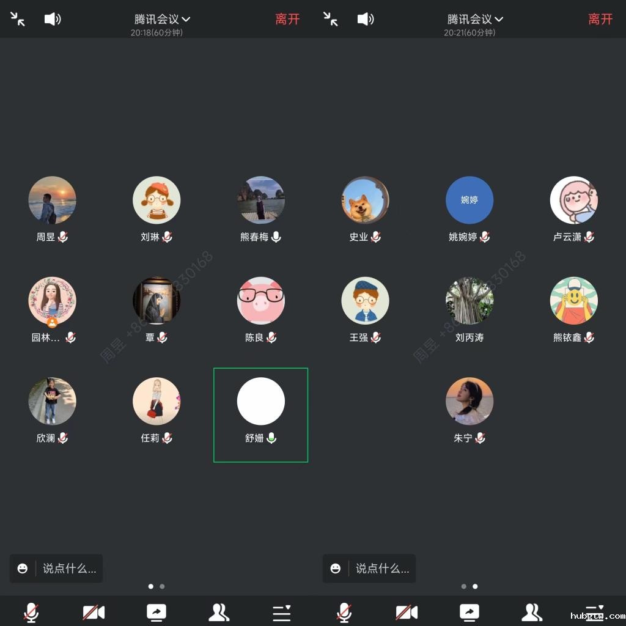626x626 pixels.
Task: Toggle speaker output on the 20:21 meeting screen
Action: (366, 19)
